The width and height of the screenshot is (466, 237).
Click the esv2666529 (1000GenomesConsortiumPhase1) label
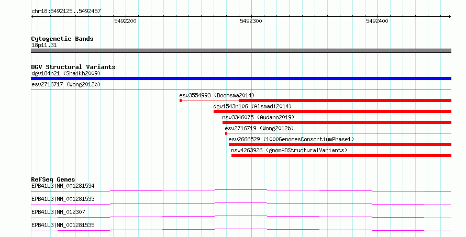[291, 139]
